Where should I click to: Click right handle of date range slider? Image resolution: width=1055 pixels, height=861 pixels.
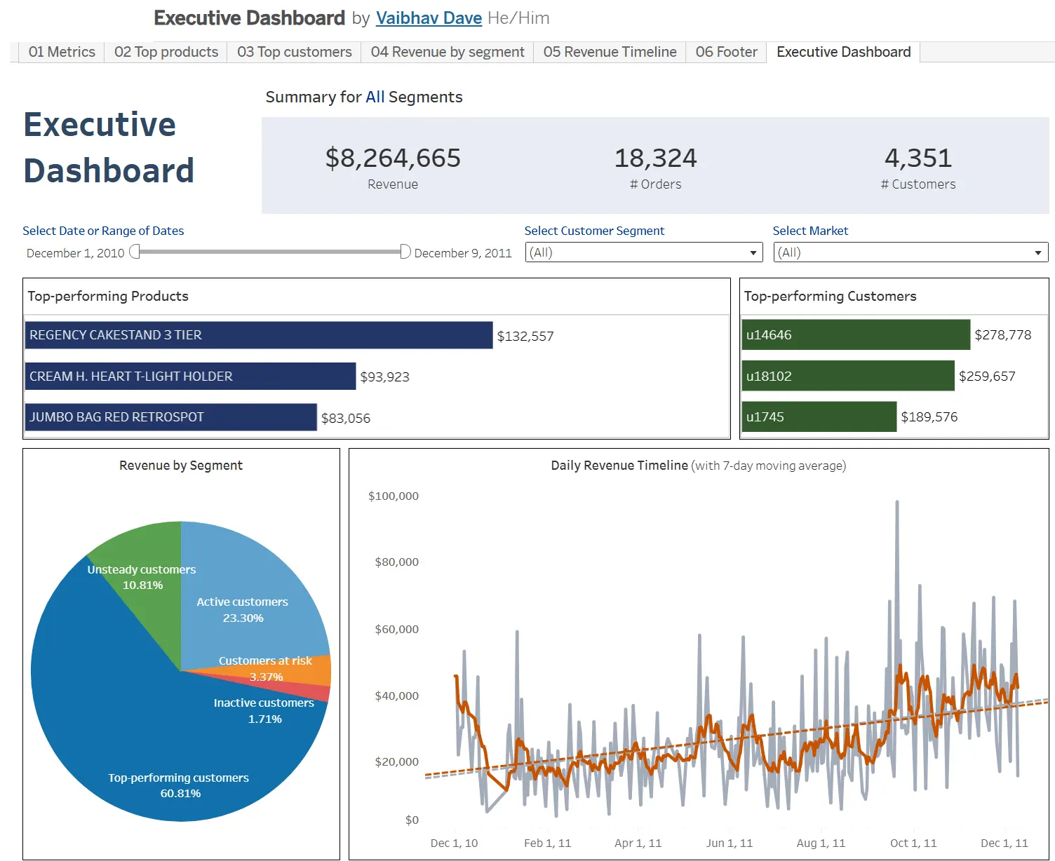405,252
